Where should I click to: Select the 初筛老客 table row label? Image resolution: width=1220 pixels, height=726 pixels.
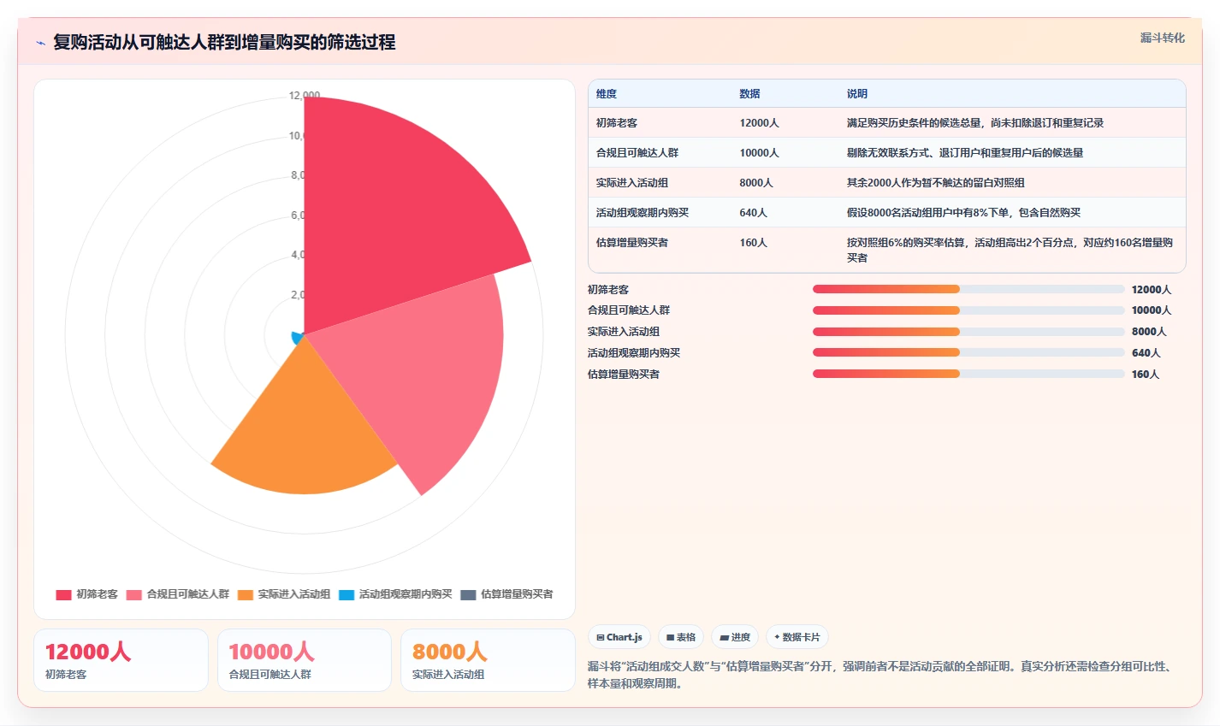[x=617, y=123]
